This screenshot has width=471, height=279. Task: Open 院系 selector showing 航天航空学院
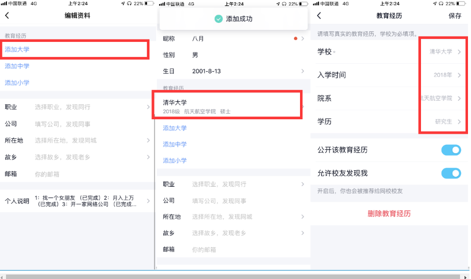click(x=389, y=98)
